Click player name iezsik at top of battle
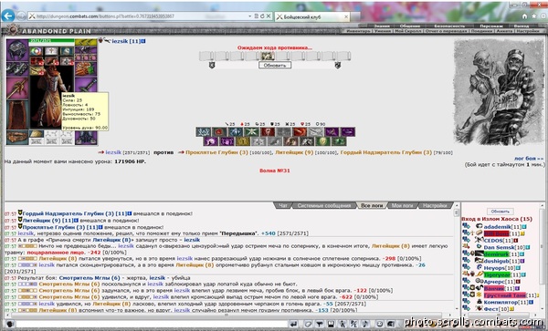Viewport: 548px width, 331px height. (x=120, y=41)
